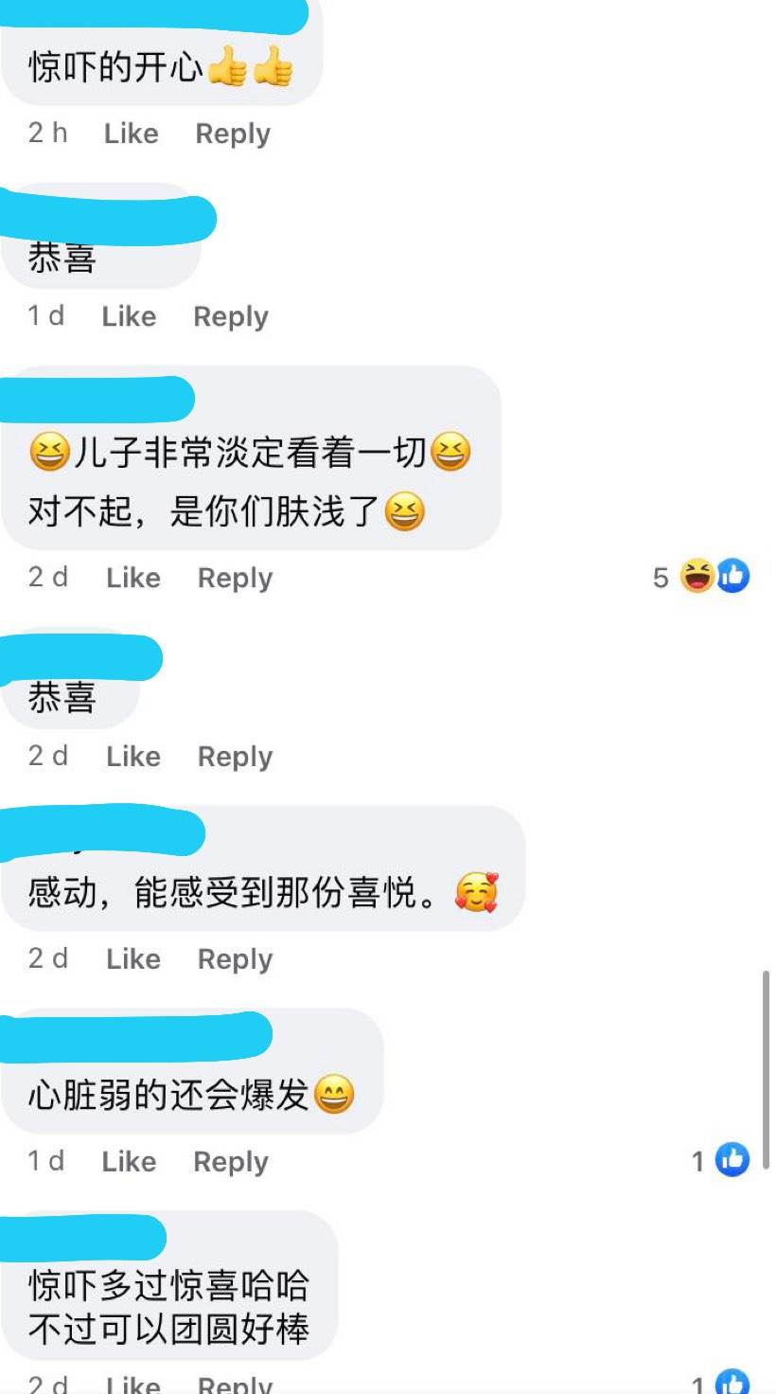Click the 2 d timestamp under 儿子非常淡定 comment
The width and height of the screenshot is (776, 1394).
48,577
